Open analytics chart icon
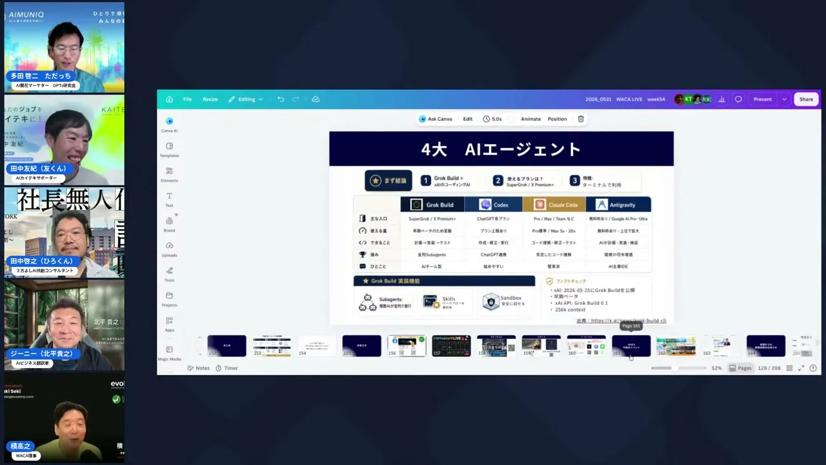826x465 pixels. (x=721, y=99)
